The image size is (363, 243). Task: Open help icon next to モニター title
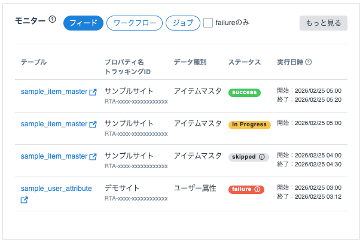point(52,19)
